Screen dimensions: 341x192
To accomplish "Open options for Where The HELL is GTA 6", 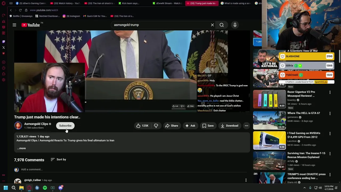I will (330, 113).
